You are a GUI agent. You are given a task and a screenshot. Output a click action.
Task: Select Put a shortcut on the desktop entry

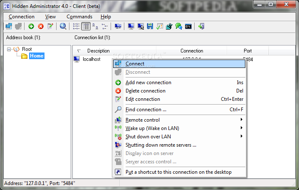click(x=179, y=172)
